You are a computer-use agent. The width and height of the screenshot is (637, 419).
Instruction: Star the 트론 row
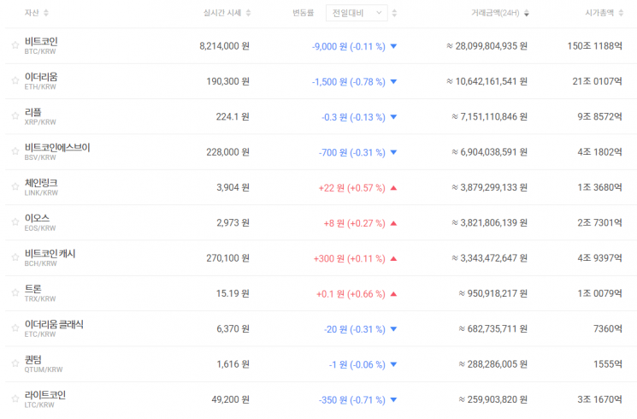pos(15,292)
